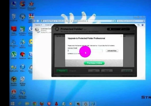Click the Activate Now button

pyautogui.click(x=112, y=51)
